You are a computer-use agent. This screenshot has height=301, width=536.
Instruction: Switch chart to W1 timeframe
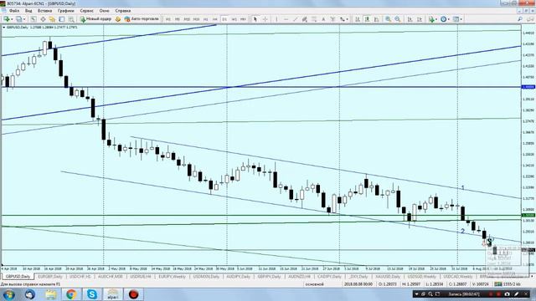234,19
